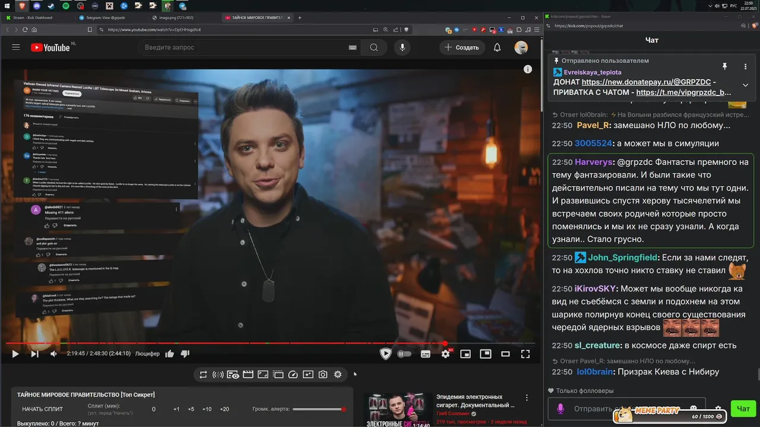Send chat message with Чат button
The image size is (760, 427).
tap(743, 409)
